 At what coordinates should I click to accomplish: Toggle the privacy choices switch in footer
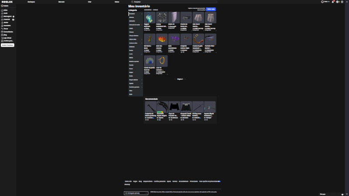coord(219,181)
